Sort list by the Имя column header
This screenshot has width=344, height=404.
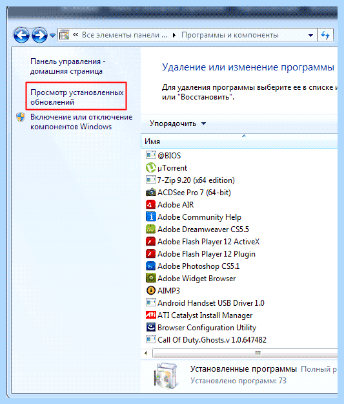click(x=239, y=141)
